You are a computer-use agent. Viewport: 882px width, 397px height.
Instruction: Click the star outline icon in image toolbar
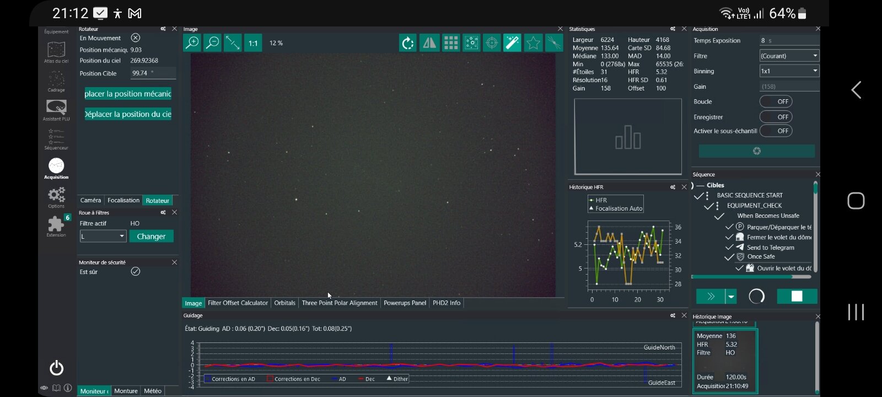[x=533, y=43]
